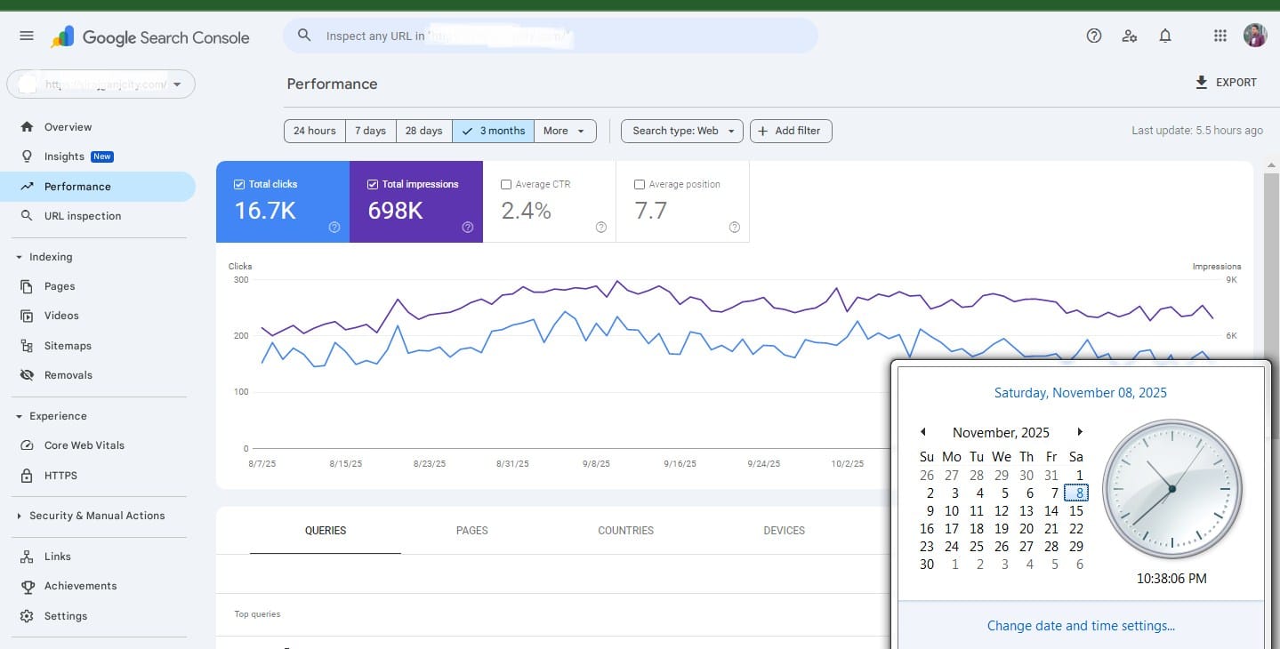Click the Export download icon
This screenshot has width=1280, height=649.
[x=1202, y=83]
